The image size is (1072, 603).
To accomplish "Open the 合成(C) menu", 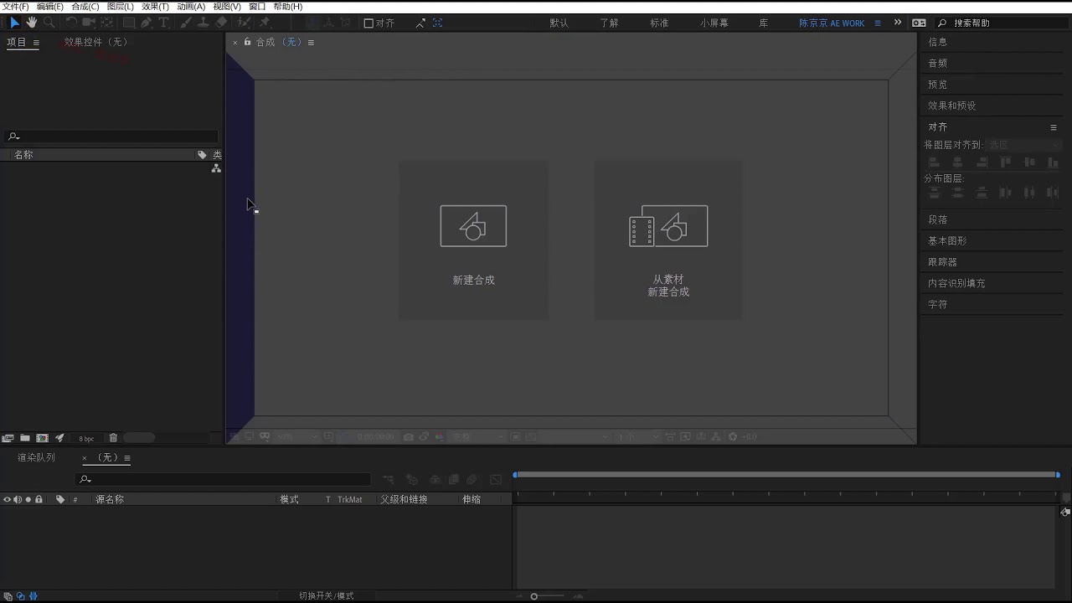I will click(85, 7).
